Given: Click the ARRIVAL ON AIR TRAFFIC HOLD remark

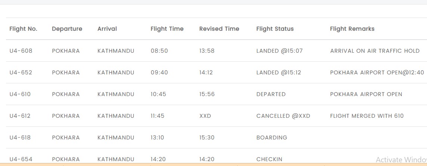Looking at the screenshot, I should [x=375, y=51].
